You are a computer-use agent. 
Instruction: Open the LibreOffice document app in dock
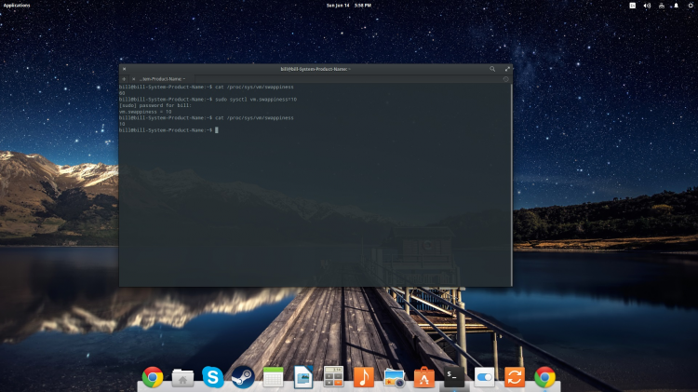pyautogui.click(x=303, y=377)
